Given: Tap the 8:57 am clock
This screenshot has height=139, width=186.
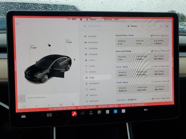Looking at the screenshot, I should [x=108, y=19].
